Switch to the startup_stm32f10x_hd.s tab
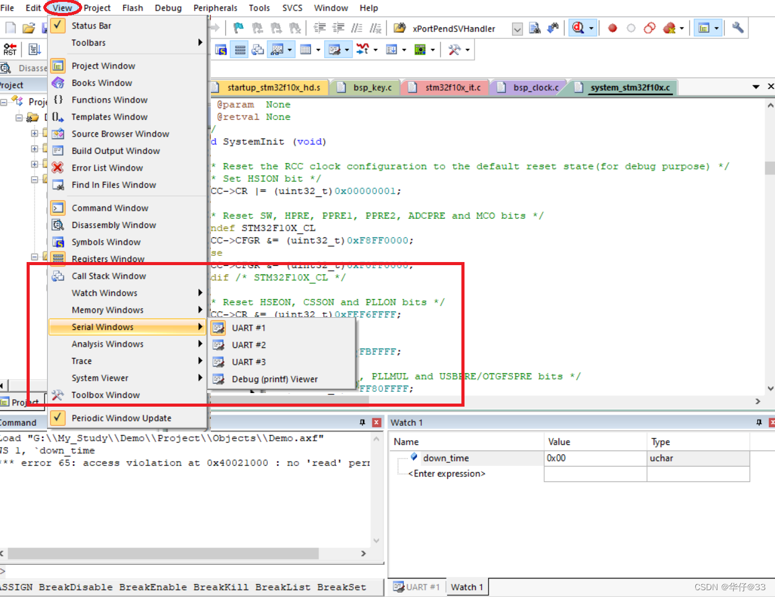Screen dimensions: 775x597 click(x=268, y=88)
